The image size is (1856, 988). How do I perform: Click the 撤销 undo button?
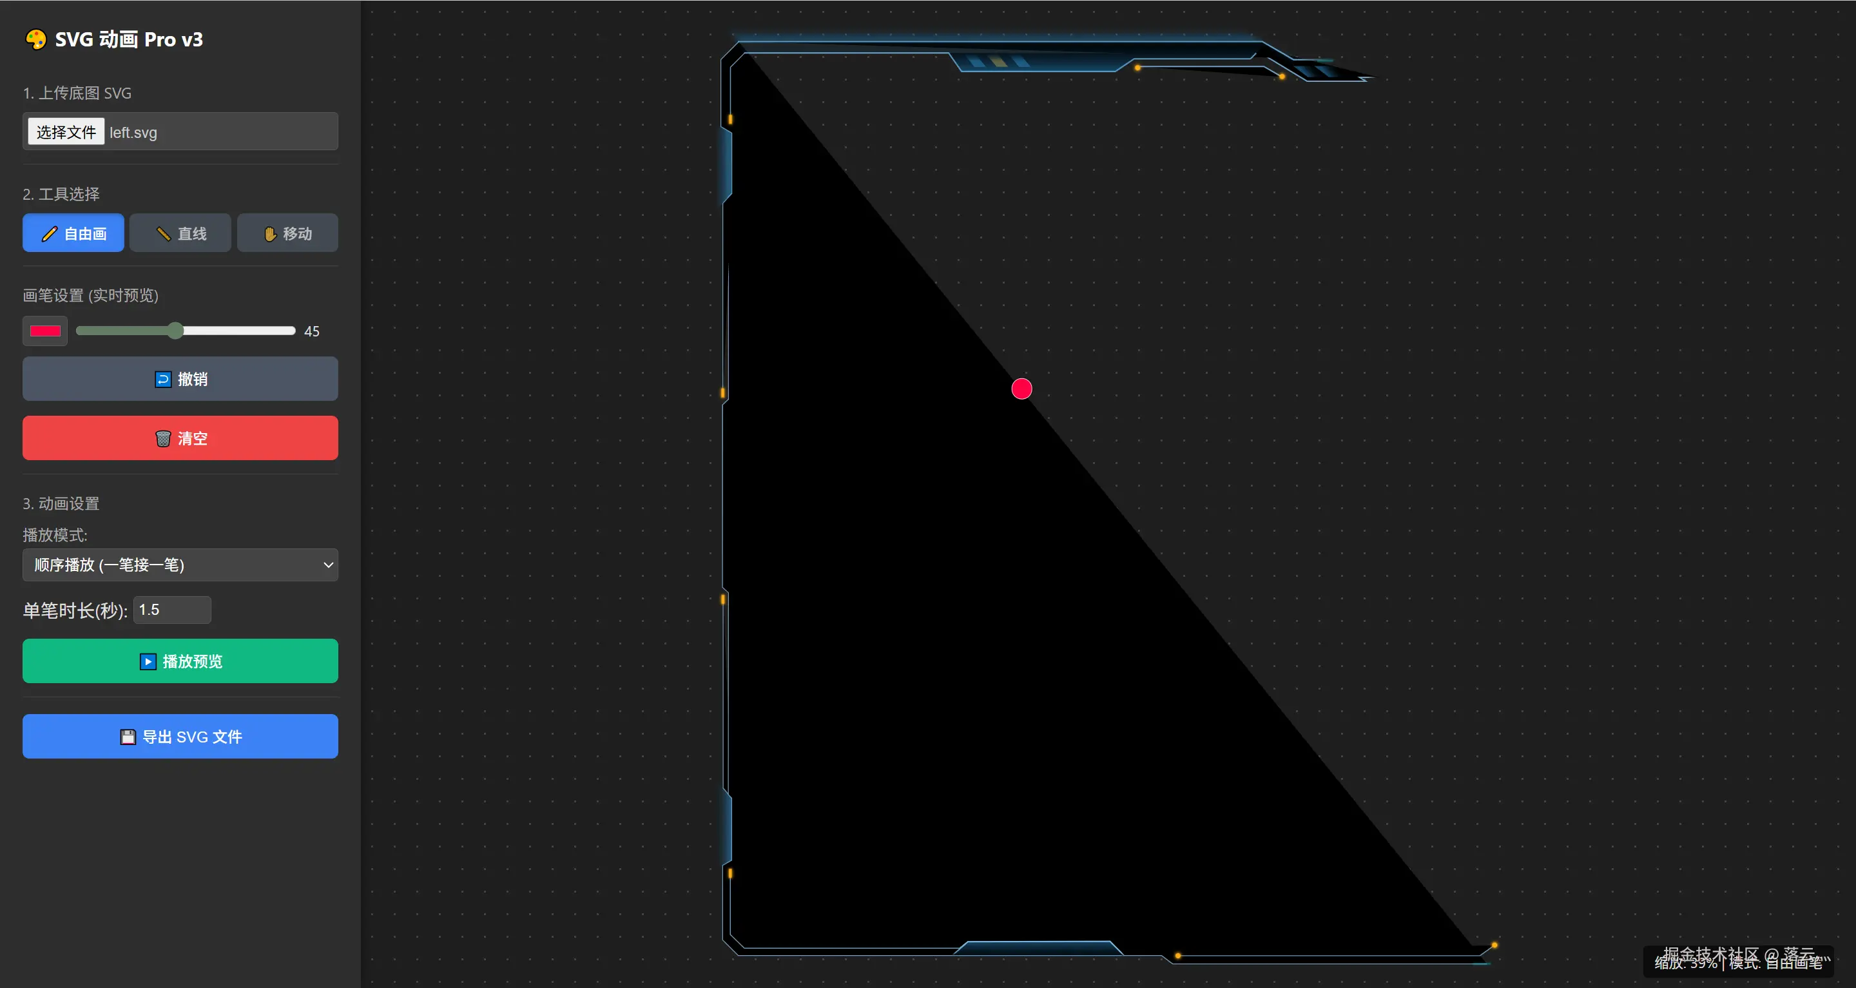[x=180, y=379]
